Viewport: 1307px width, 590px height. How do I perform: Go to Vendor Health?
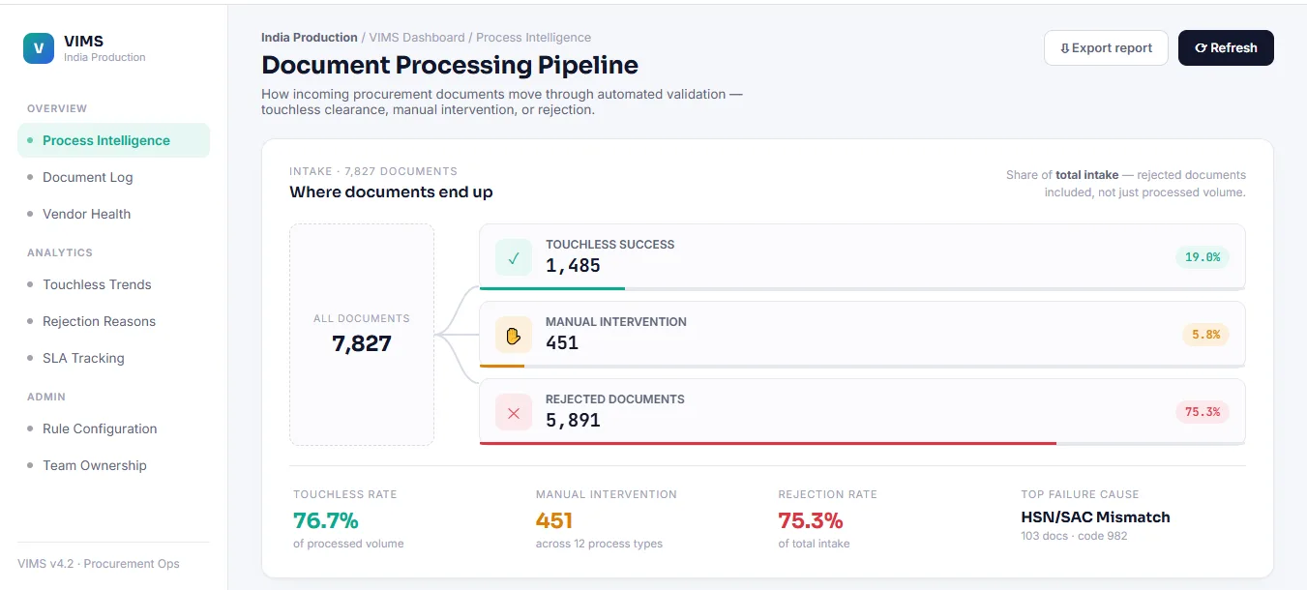113,214
